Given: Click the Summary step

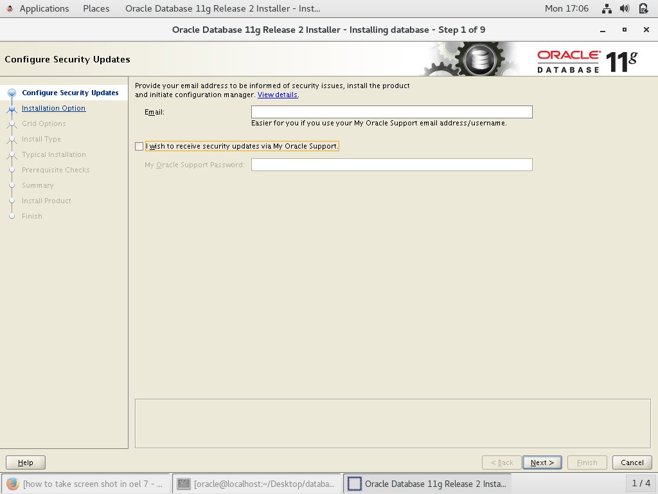Looking at the screenshot, I should (x=38, y=186).
